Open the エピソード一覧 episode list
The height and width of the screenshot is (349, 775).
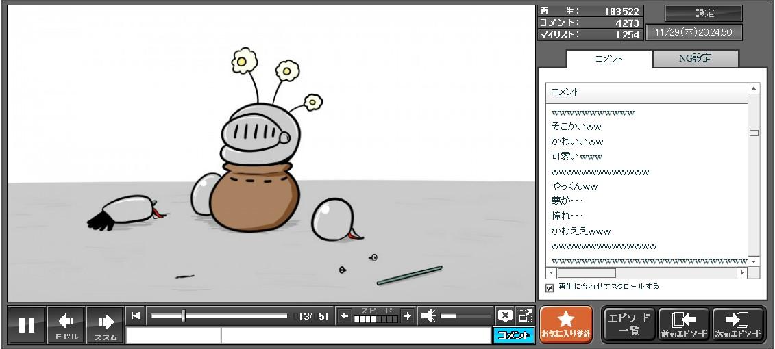(628, 324)
